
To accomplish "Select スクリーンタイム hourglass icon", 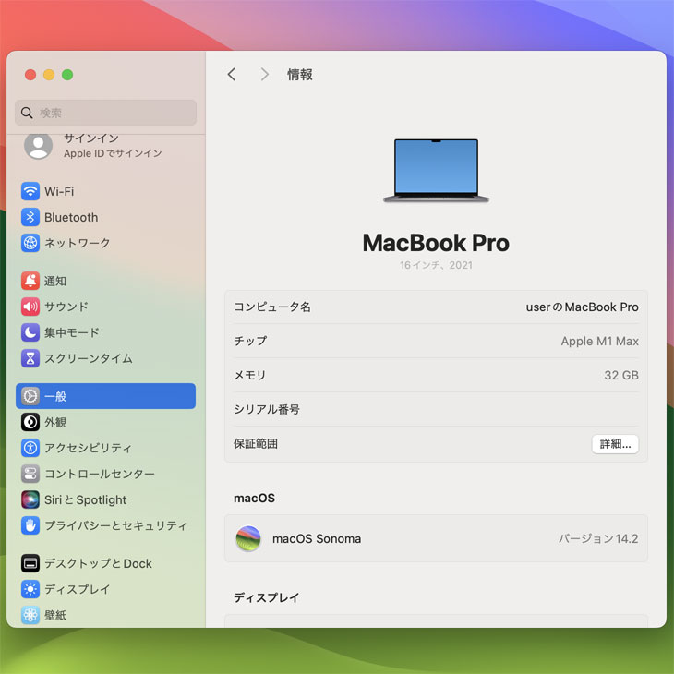I will pos(30,358).
